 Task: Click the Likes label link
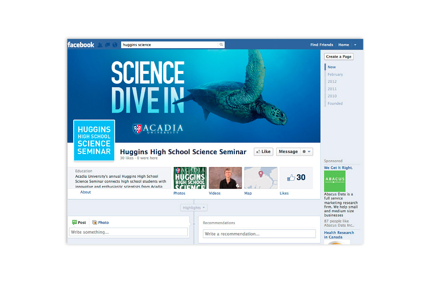[x=284, y=193]
